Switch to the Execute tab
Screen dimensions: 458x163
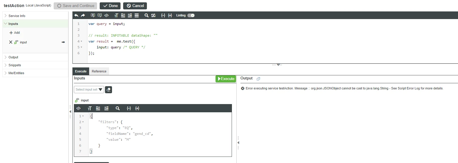(81, 71)
